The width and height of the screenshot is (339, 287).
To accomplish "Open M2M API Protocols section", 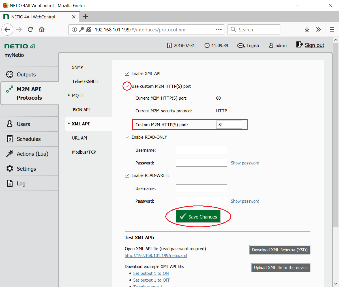I will [x=30, y=93].
